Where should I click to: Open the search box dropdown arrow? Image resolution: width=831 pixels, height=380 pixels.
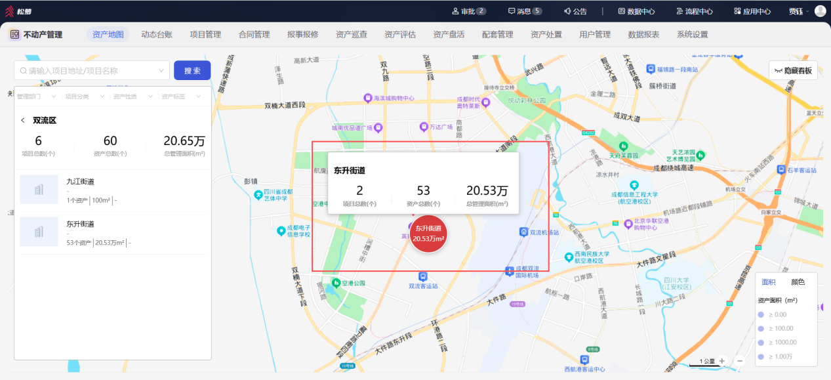[x=161, y=70]
